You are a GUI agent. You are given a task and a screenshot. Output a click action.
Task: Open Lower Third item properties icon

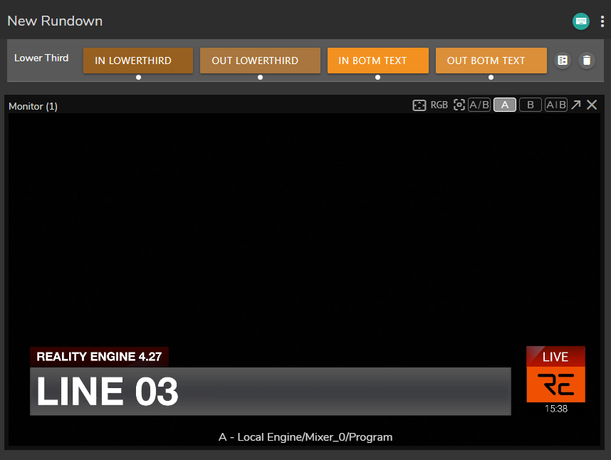coord(563,61)
